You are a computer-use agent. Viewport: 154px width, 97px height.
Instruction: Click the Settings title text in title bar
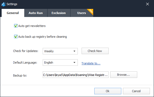tap(12, 4)
